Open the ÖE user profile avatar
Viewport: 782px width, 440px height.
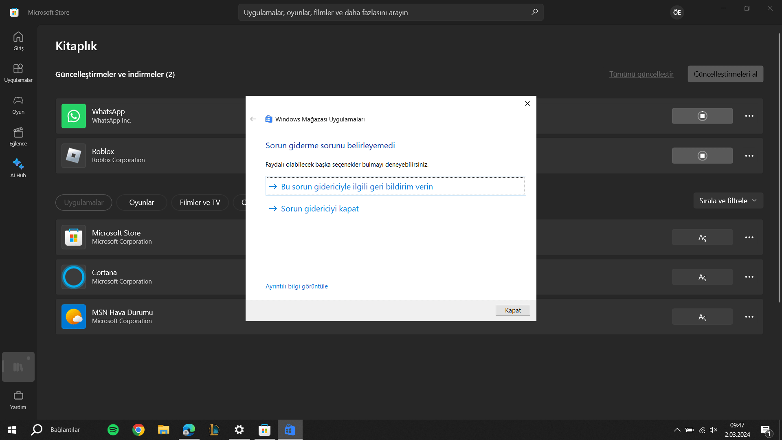[x=677, y=12]
